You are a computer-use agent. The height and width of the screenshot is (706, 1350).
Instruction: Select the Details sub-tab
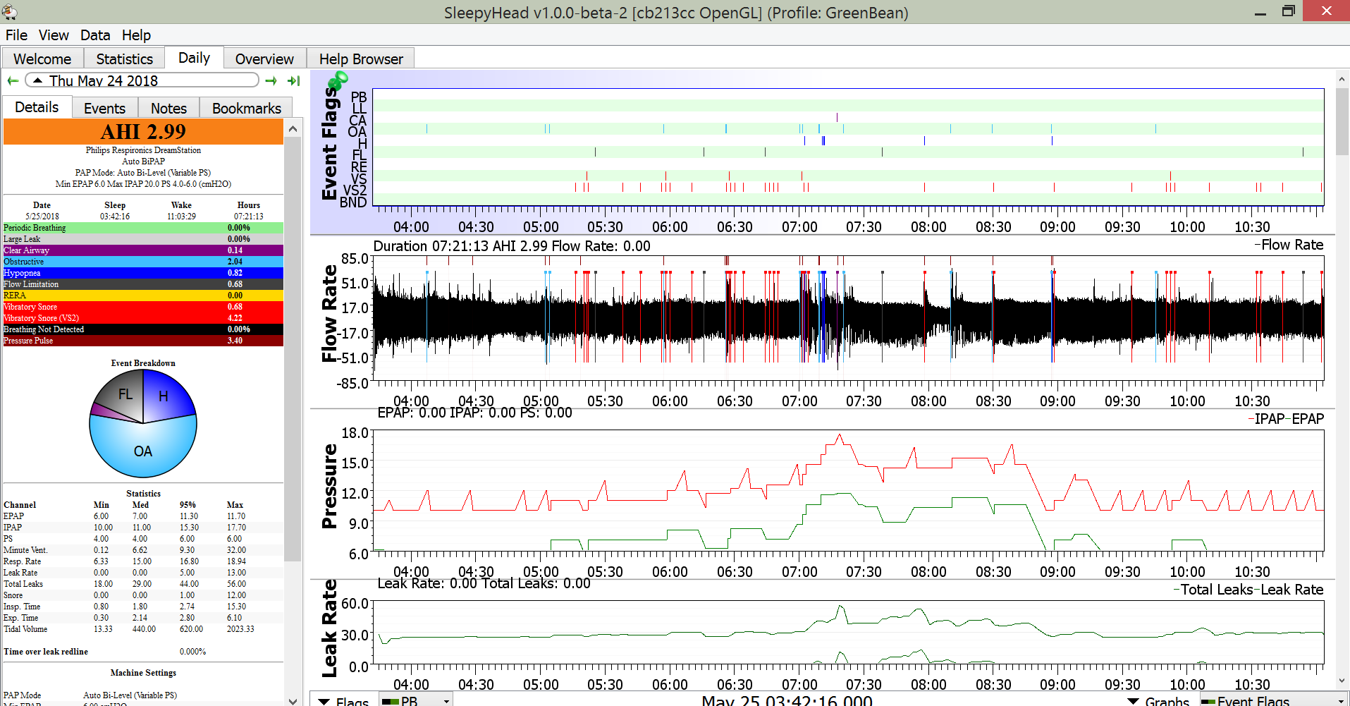coord(37,107)
